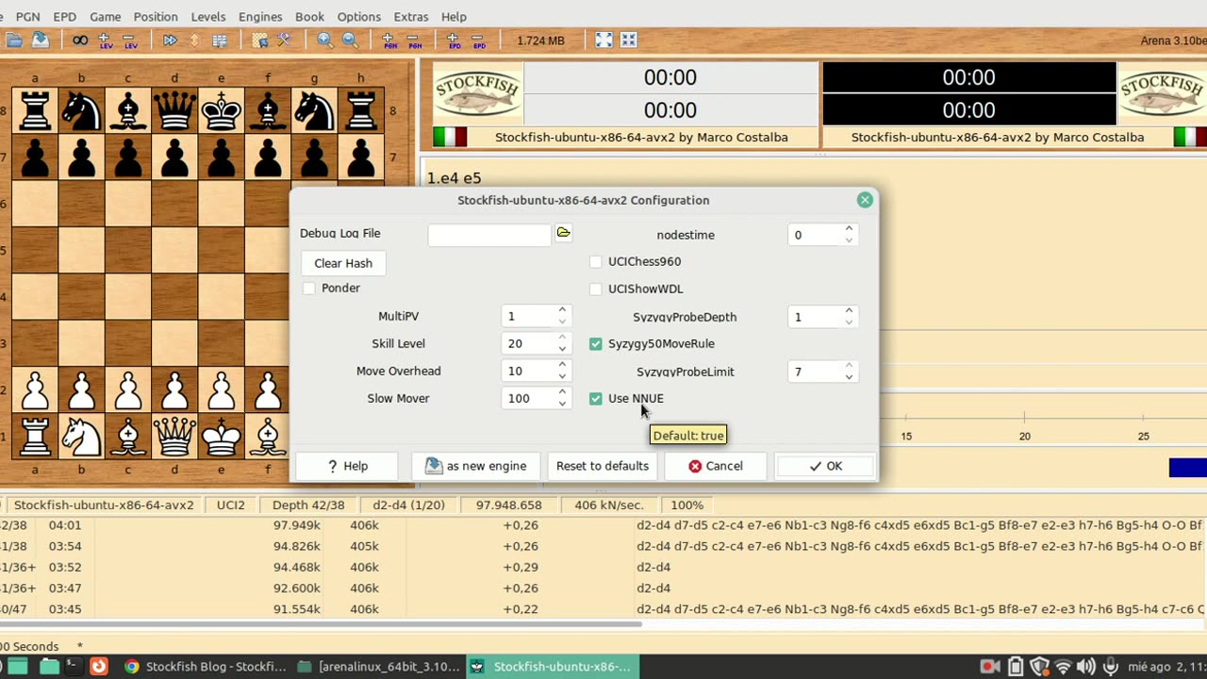Screen dimensions: 1207x679
Task: Click the board setup position icon
Action: [259, 41]
